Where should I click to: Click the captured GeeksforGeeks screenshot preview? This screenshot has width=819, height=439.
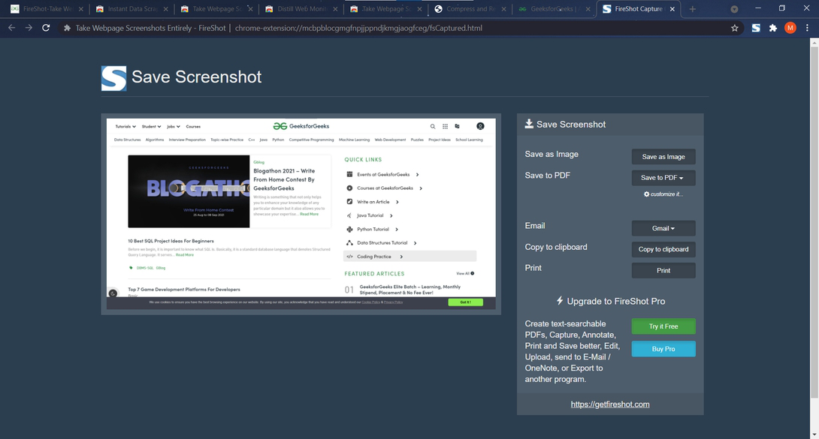pos(301,214)
